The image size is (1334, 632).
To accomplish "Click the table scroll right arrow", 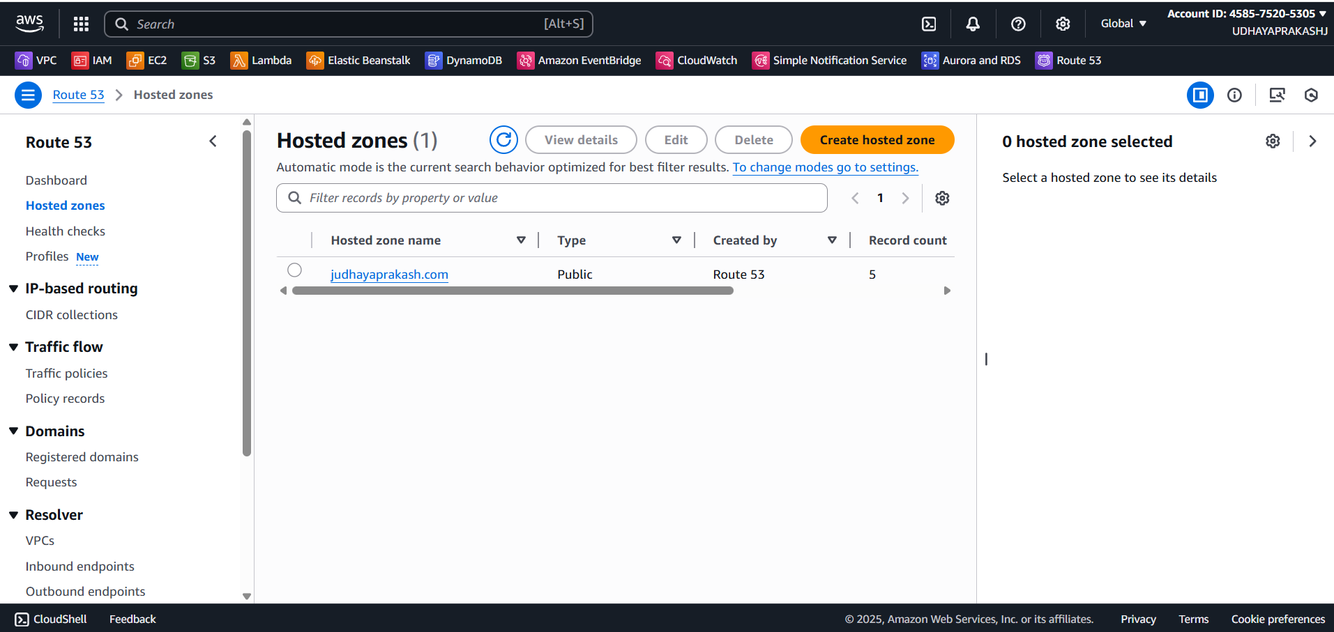I will (947, 291).
